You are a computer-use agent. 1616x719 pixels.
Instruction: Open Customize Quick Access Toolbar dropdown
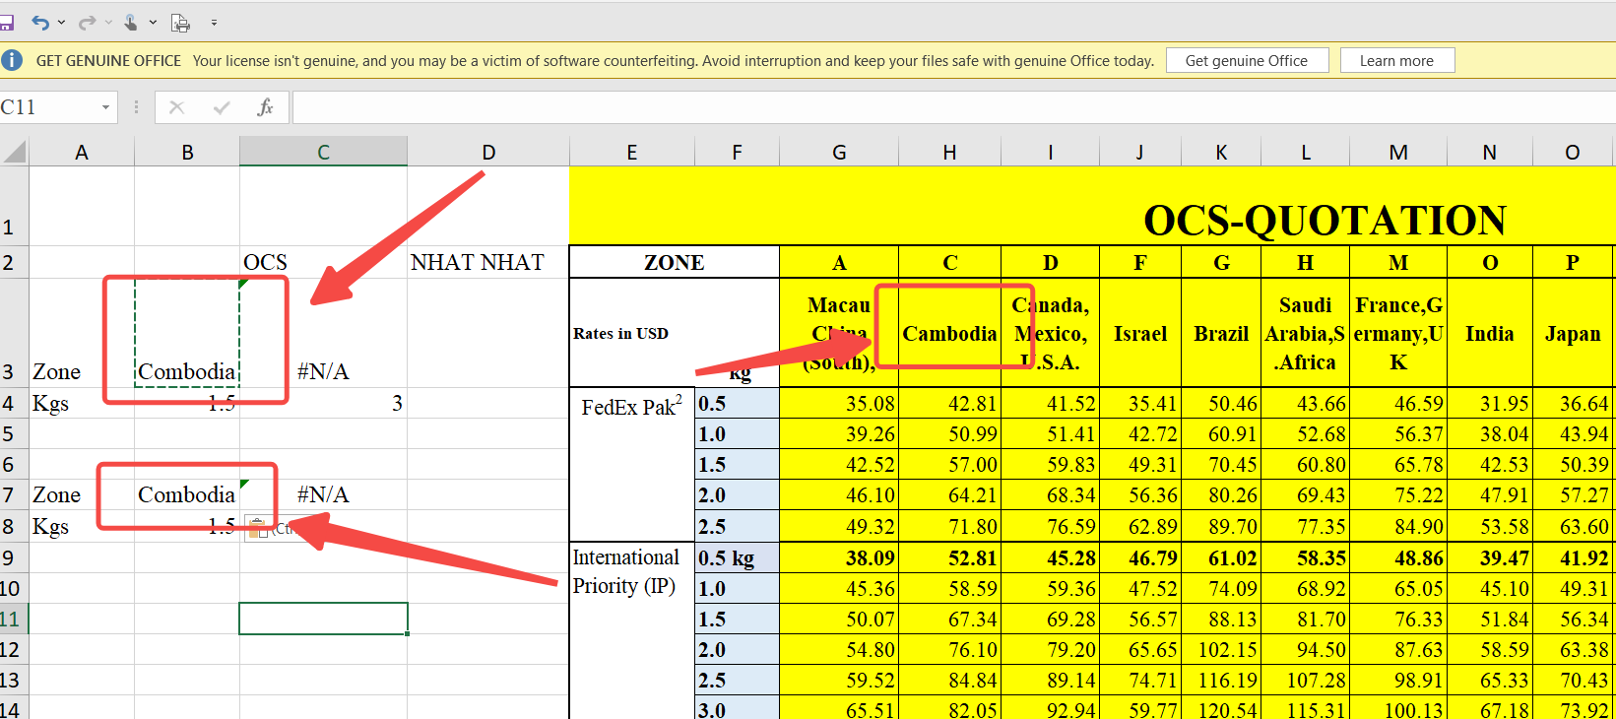214,22
